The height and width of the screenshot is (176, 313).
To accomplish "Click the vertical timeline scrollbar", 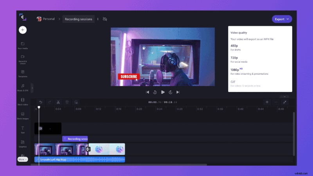I will (x=294, y=134).
